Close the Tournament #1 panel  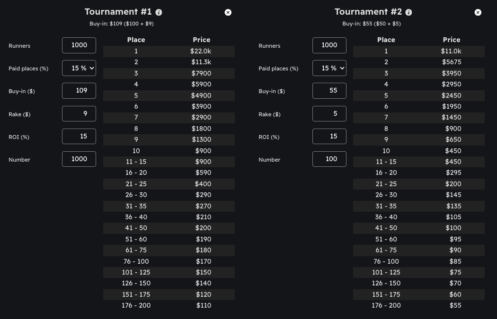pos(228,12)
